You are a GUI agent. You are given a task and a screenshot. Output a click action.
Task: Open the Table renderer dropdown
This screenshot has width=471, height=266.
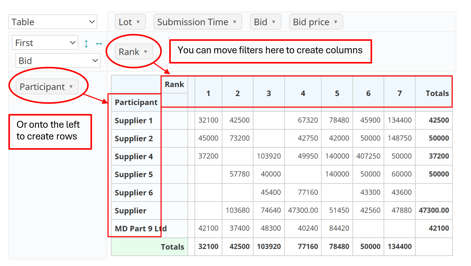(x=53, y=22)
